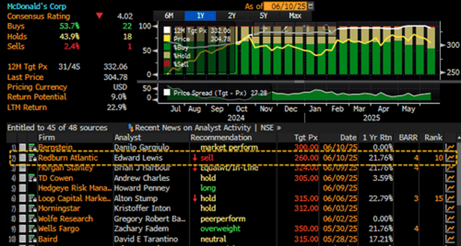Select firm name Redburn Atlantic
The width and height of the screenshot is (461, 246).
point(68,158)
